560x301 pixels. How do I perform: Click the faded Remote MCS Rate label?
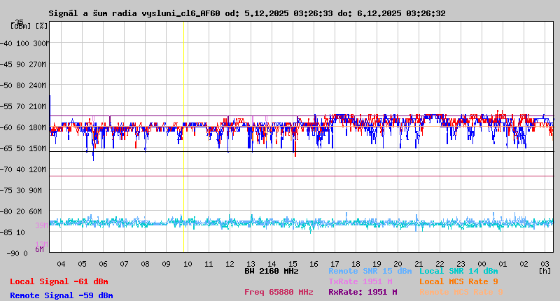[x=461, y=292]
